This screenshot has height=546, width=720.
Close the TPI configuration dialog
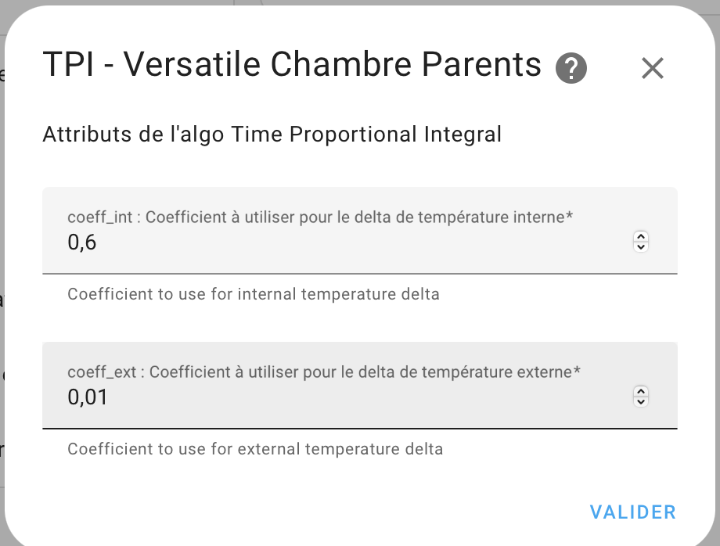point(653,68)
